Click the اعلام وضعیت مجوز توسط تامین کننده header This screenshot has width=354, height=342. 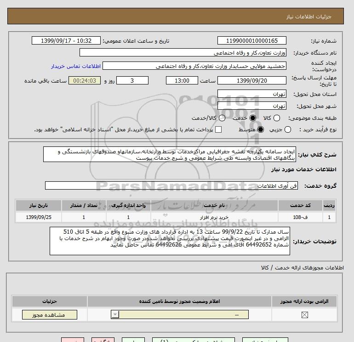click(x=179, y=301)
